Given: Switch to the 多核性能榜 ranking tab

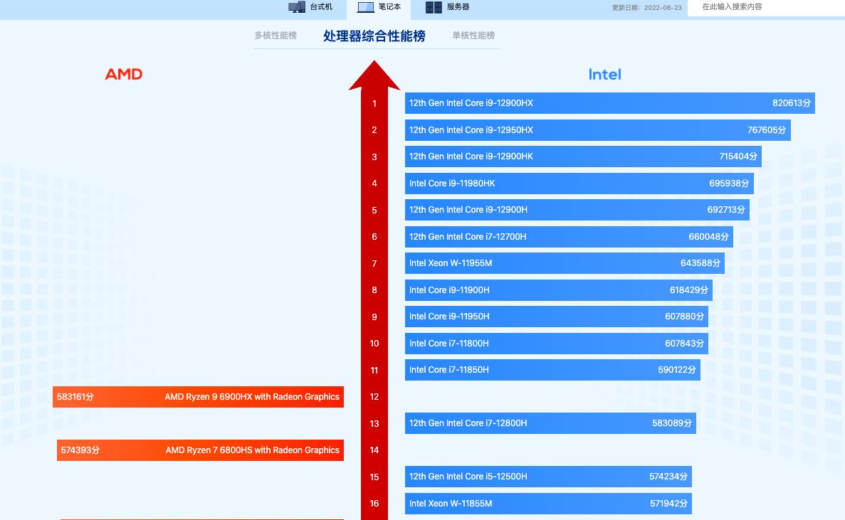Looking at the screenshot, I should coord(275,34).
